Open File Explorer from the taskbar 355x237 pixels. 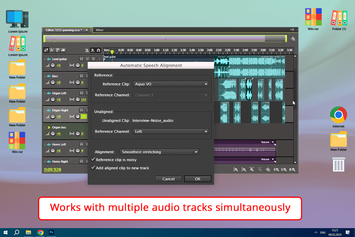pos(28,233)
